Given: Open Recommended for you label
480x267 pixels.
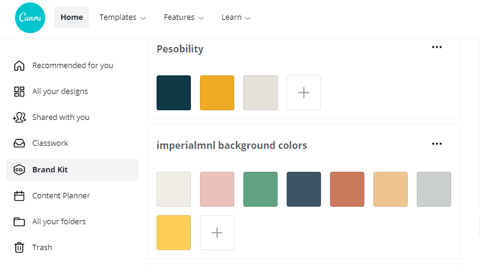Looking at the screenshot, I should click(72, 66).
